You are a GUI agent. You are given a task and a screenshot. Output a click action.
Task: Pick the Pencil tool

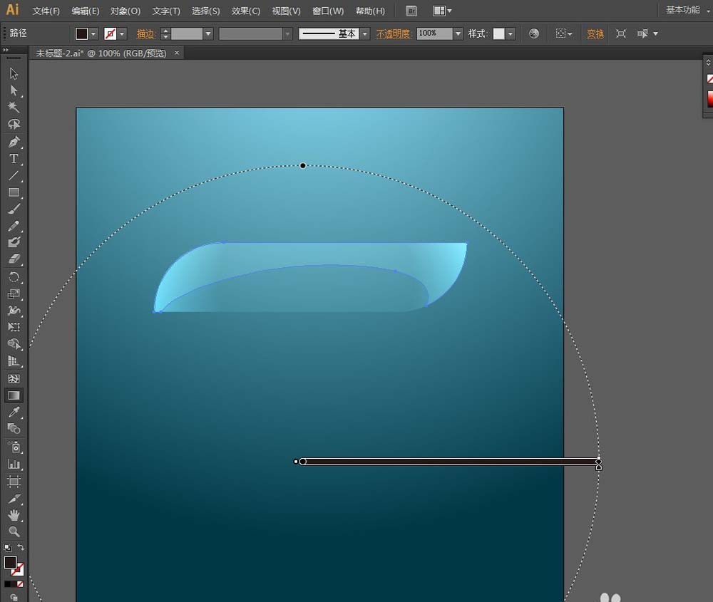(14, 226)
